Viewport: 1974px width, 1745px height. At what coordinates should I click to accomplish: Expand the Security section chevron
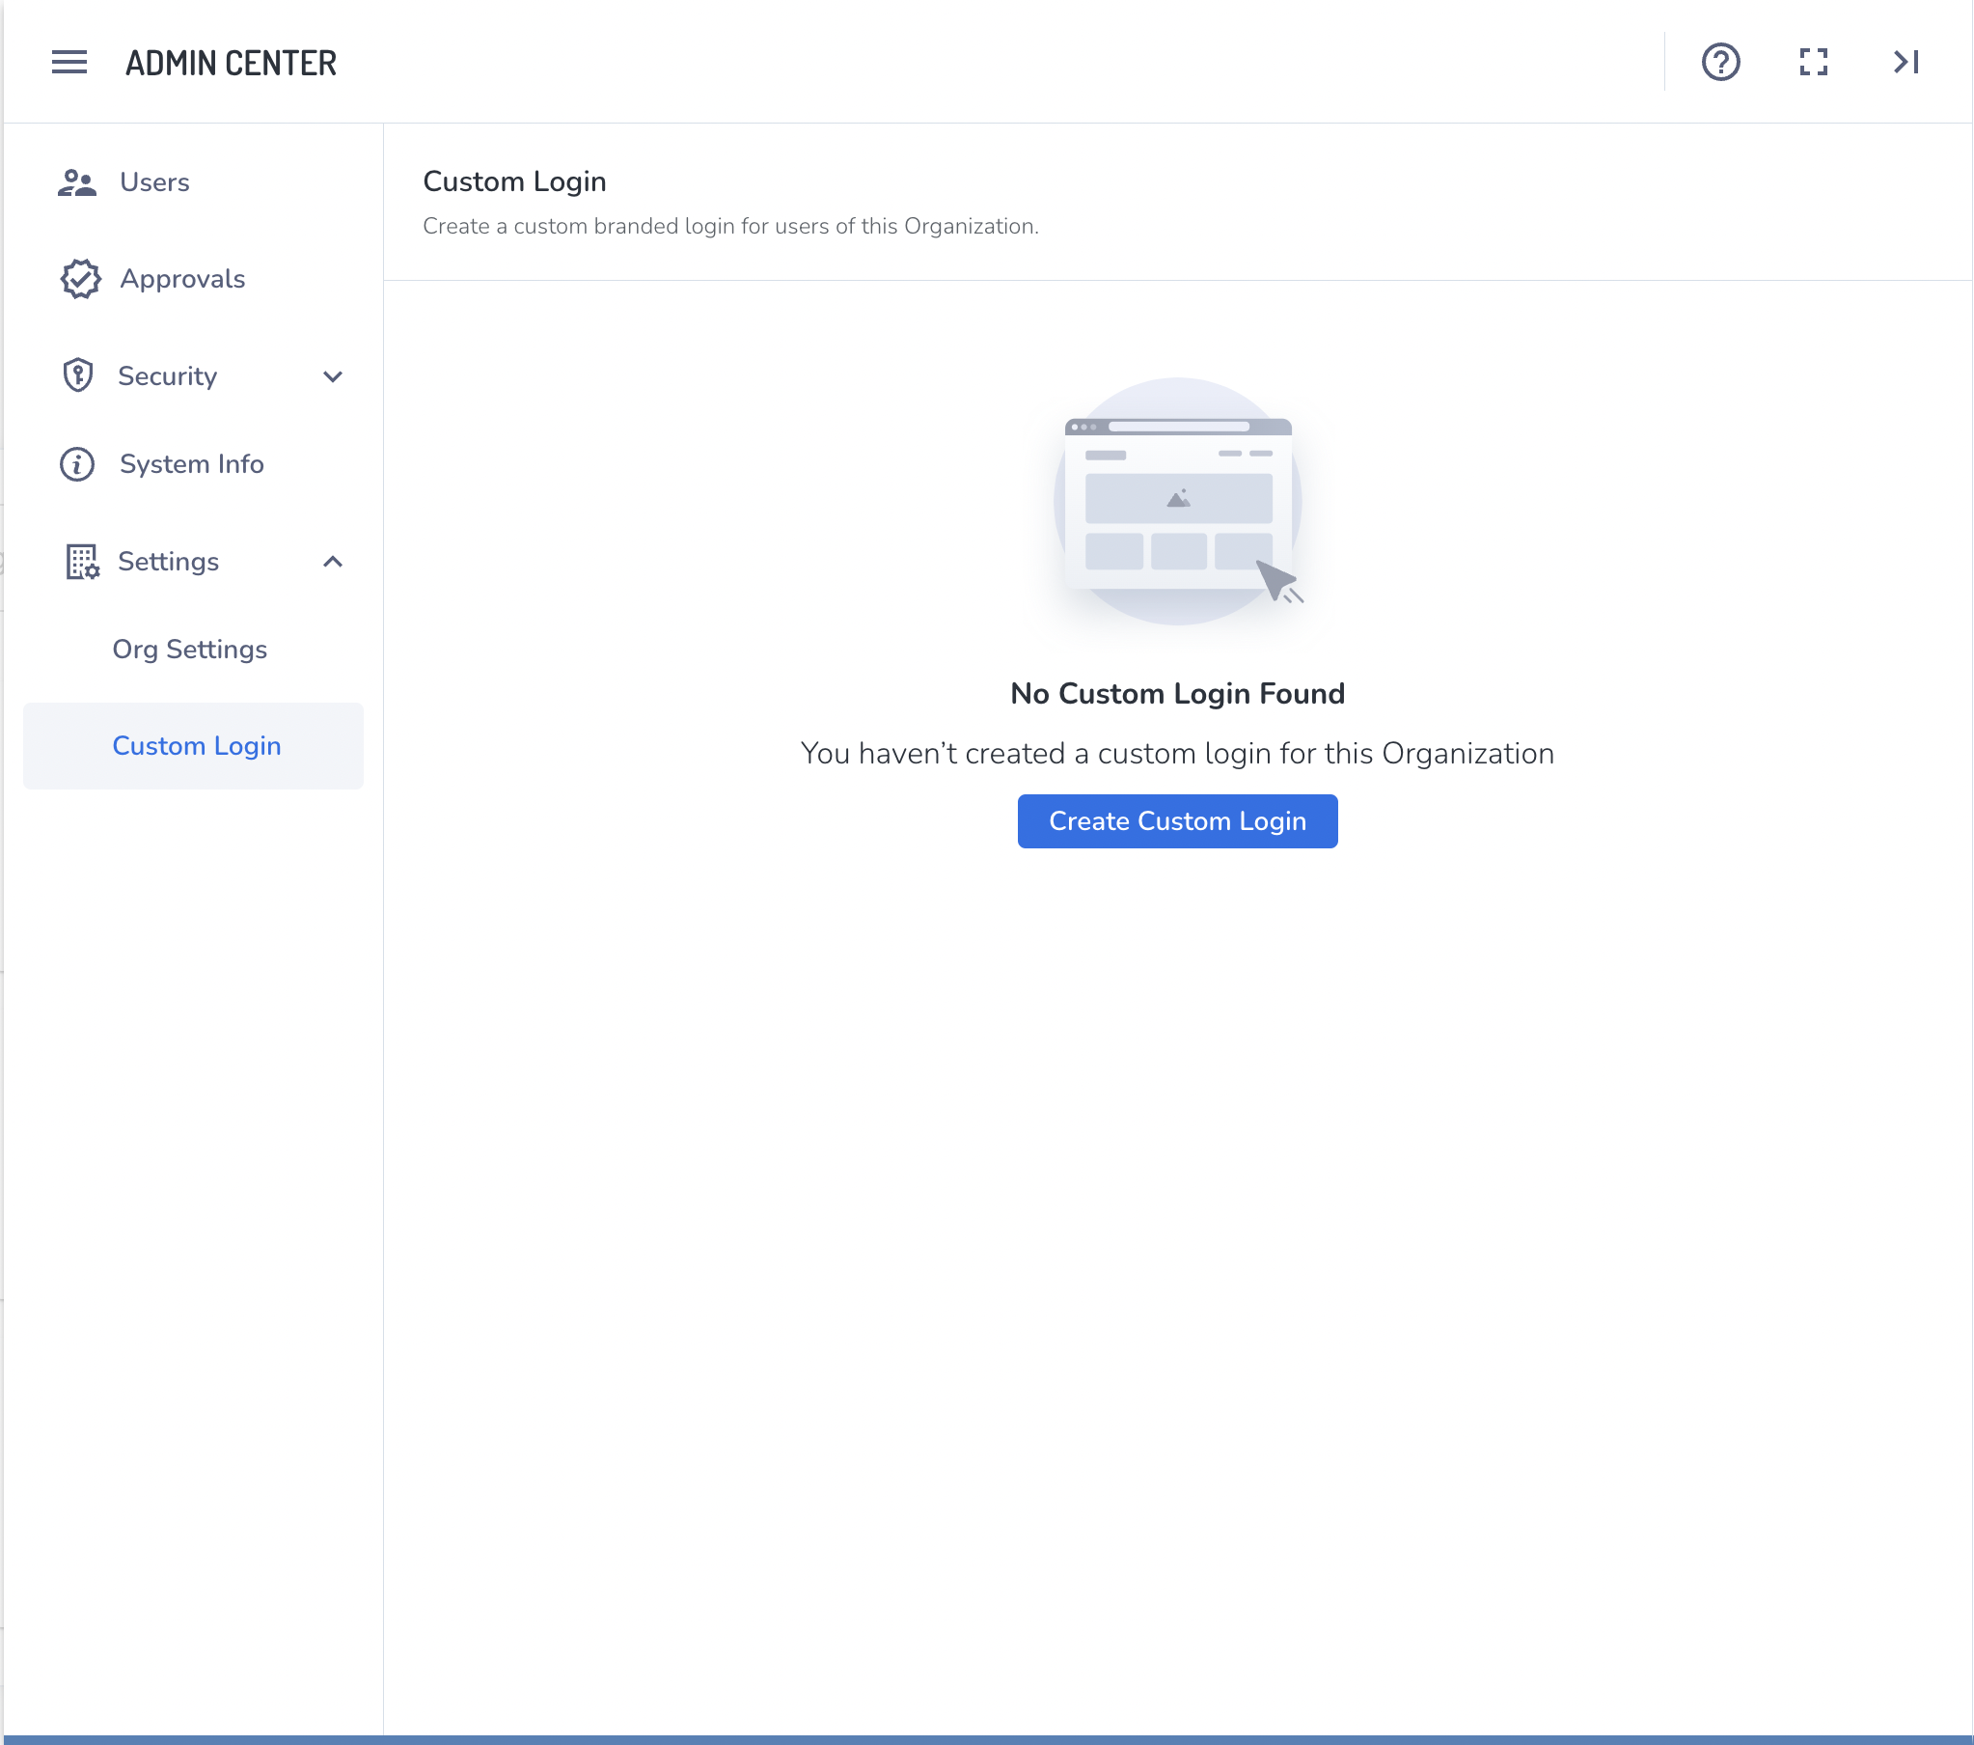pos(332,376)
